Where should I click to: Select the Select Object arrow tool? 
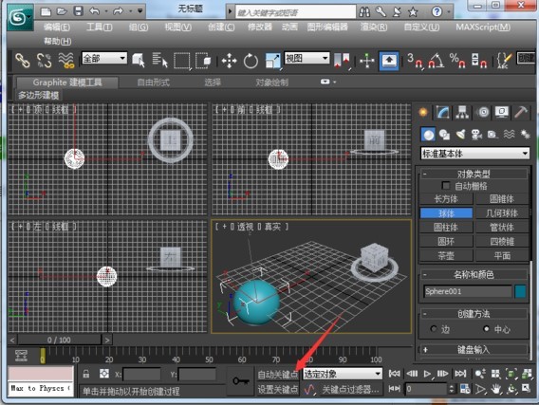(139, 61)
